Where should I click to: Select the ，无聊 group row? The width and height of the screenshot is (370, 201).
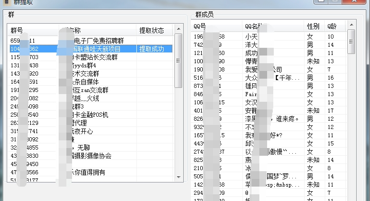coord(91,148)
